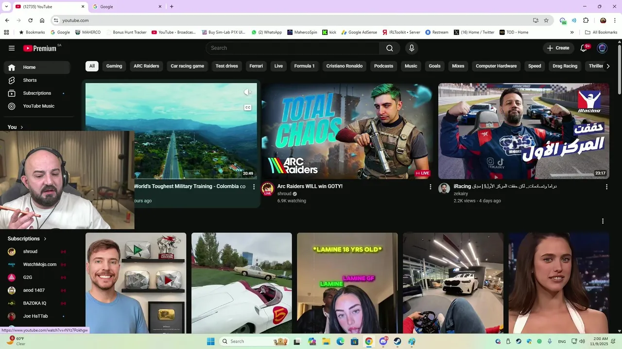Open the Shorts shelf three-dot menu
The image size is (622, 349).
coord(603,221)
